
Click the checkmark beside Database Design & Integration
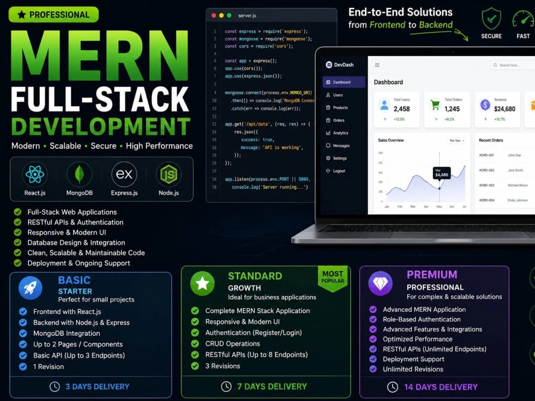tap(18, 242)
